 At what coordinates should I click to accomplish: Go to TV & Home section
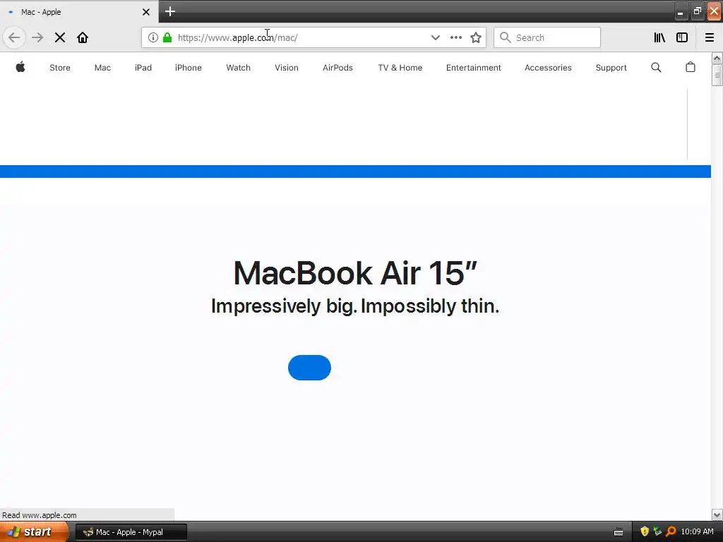coord(400,68)
